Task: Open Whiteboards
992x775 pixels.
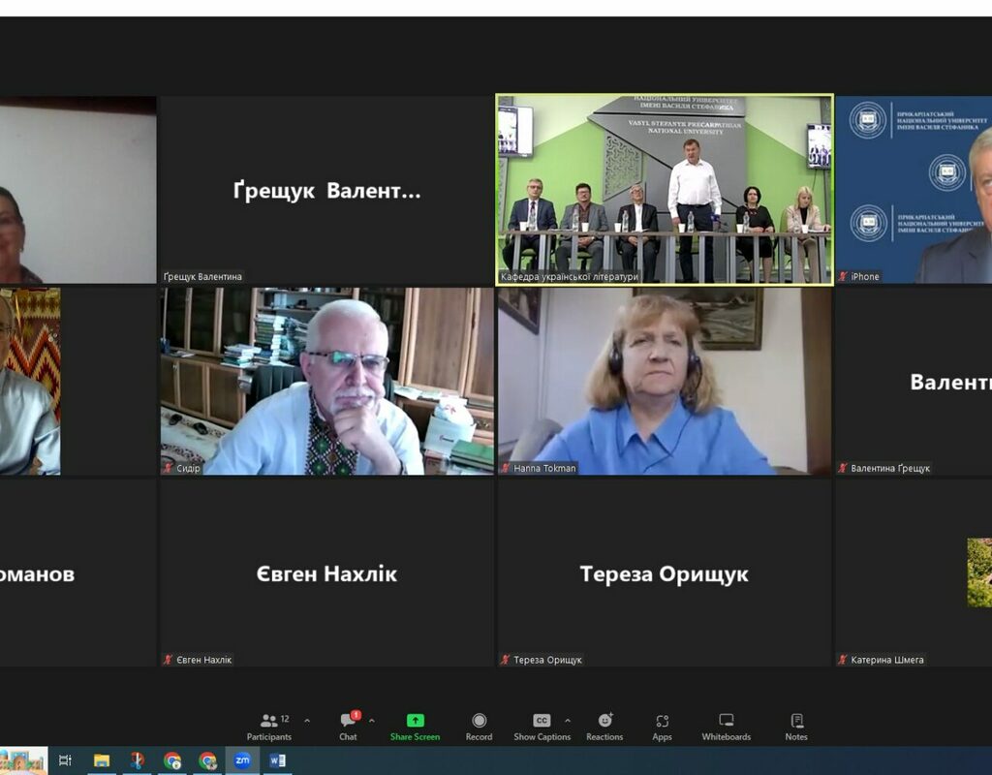Action: pyautogui.click(x=726, y=727)
